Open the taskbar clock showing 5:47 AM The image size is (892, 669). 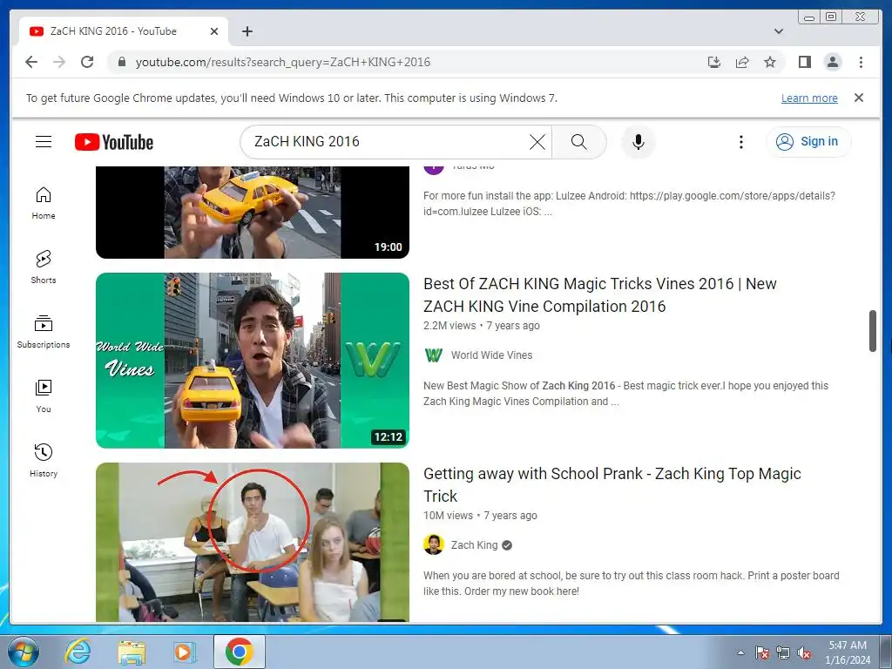pyautogui.click(x=848, y=652)
